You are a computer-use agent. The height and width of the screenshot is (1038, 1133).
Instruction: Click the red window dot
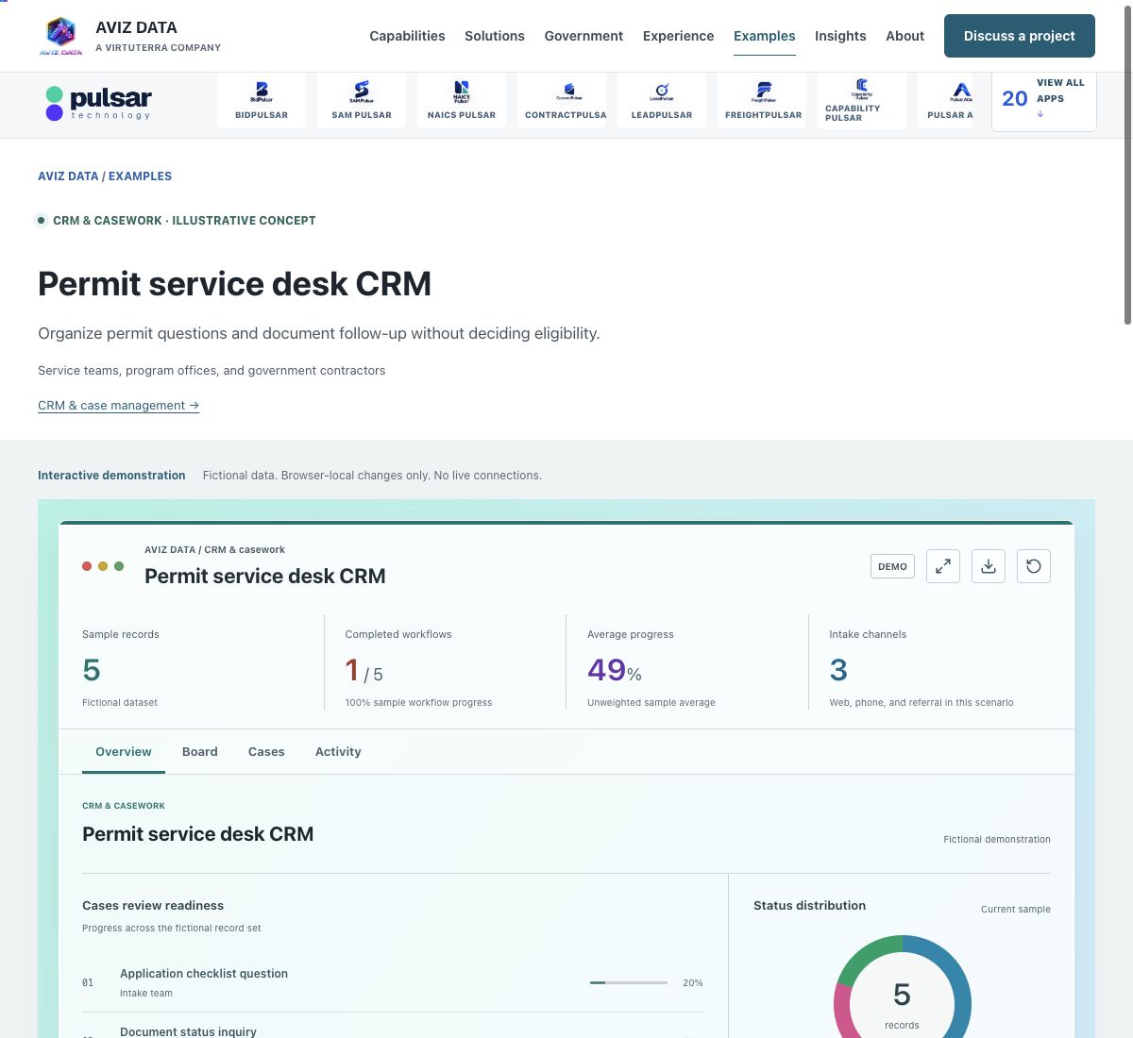(x=87, y=566)
